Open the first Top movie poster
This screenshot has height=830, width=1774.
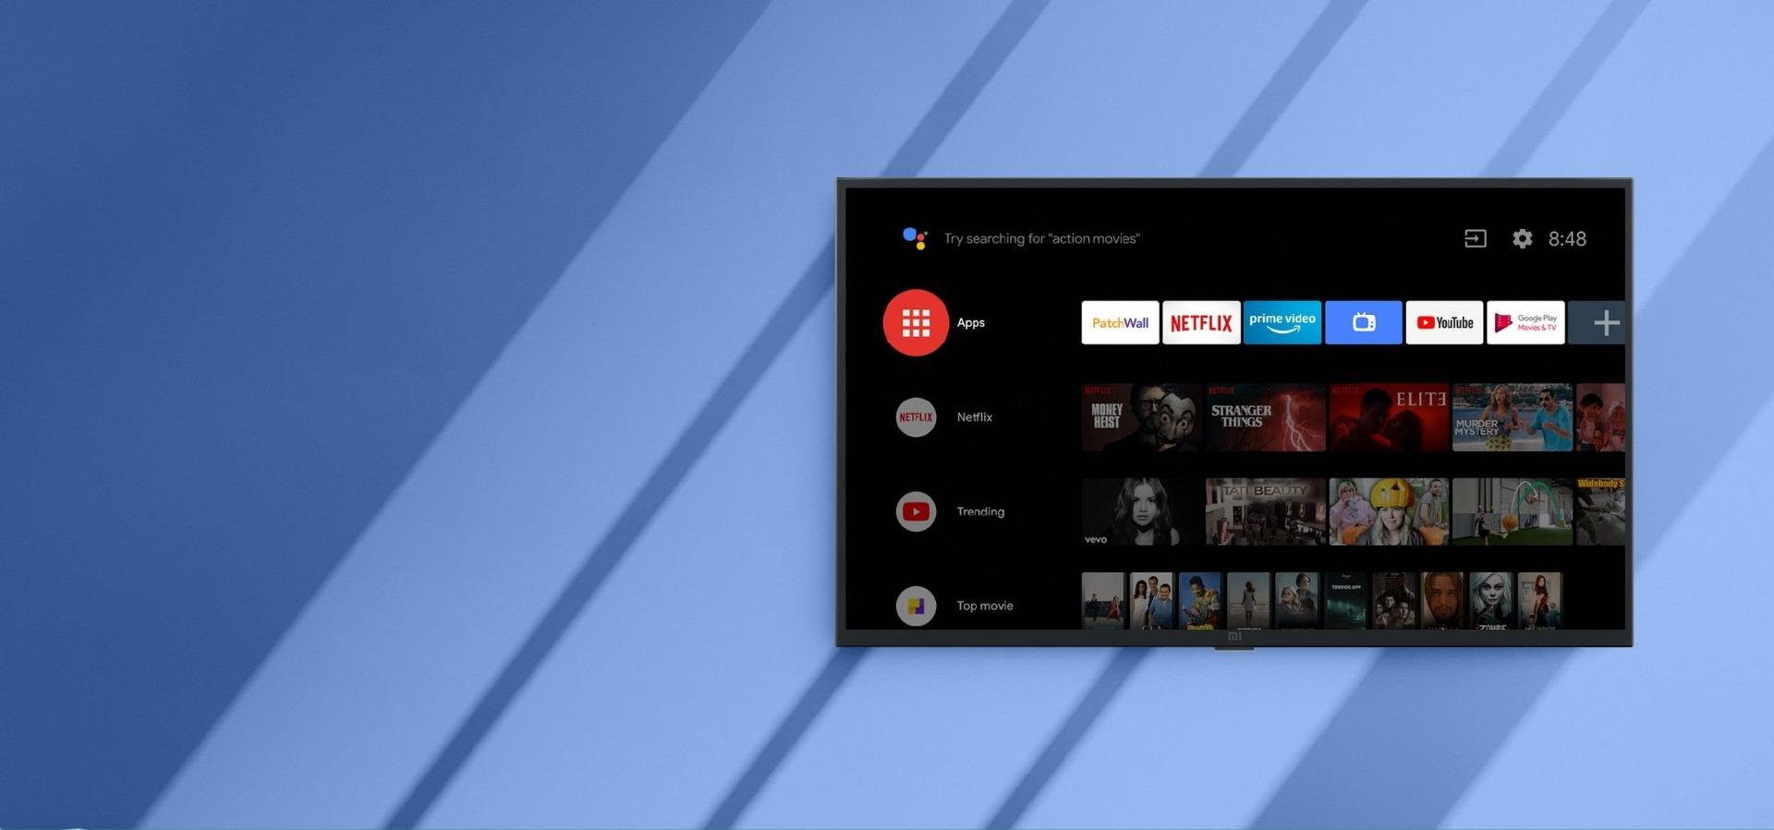(1103, 601)
